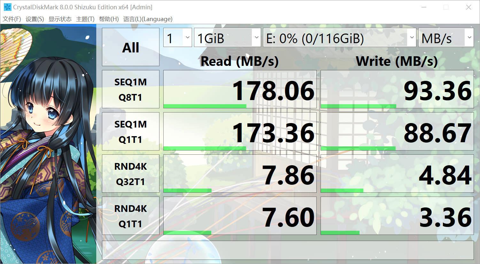Open the 帮助(H) help menu
The image size is (480, 264).
pos(109,19)
